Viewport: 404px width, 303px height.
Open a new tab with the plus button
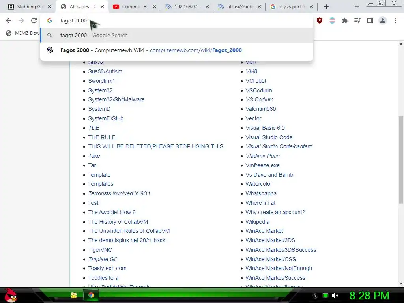(326, 7)
